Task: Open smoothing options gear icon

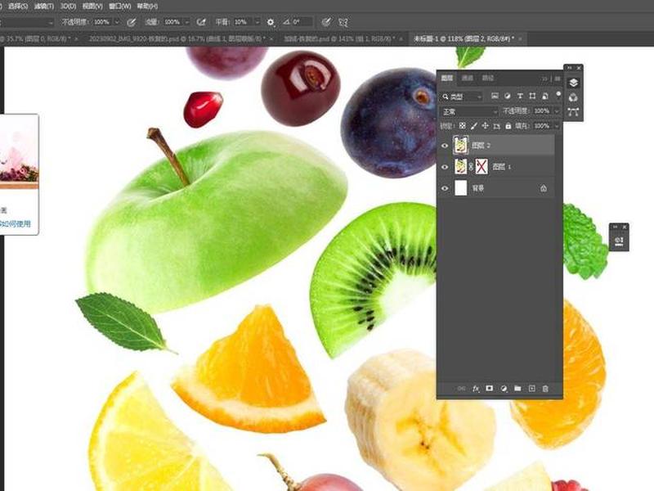Action: coord(271,22)
